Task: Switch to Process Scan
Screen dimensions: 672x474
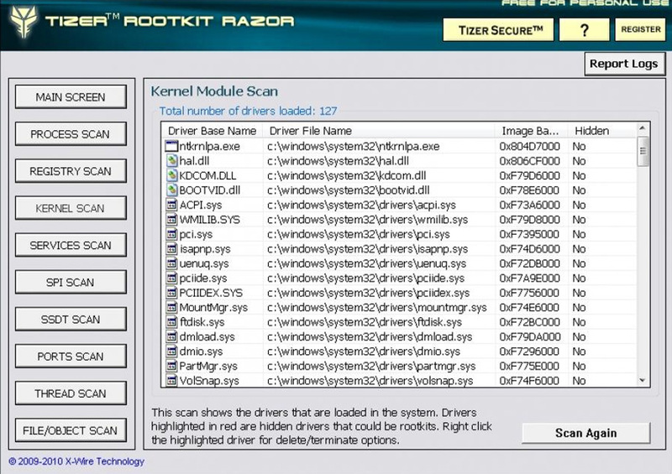Action: click(x=71, y=134)
